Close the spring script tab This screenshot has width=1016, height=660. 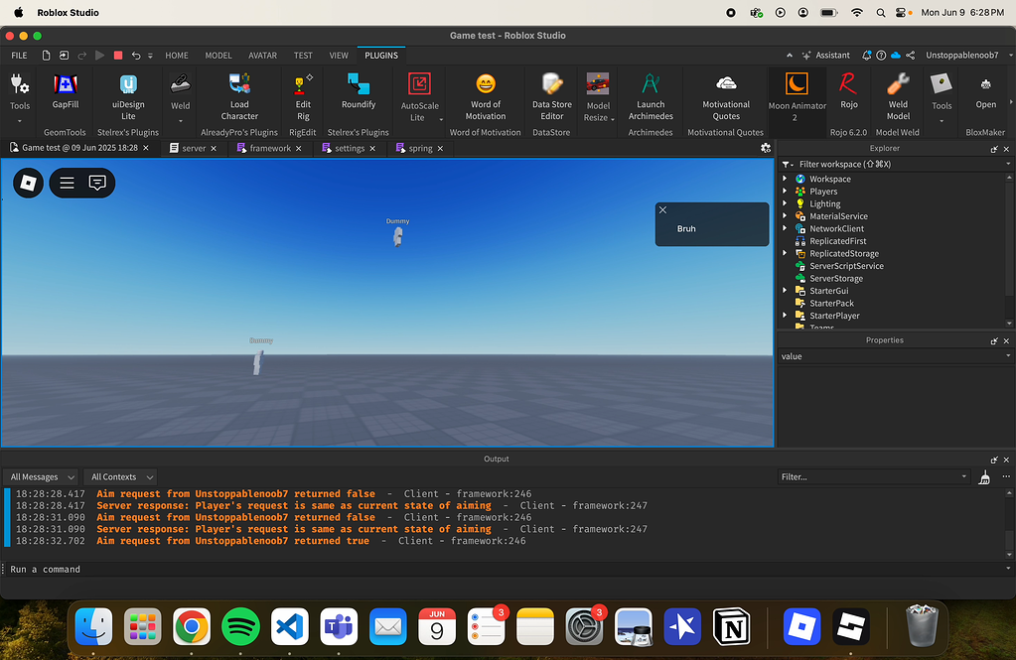click(441, 148)
